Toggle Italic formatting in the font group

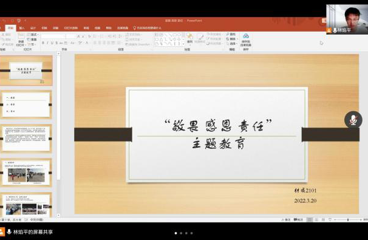[47, 43]
